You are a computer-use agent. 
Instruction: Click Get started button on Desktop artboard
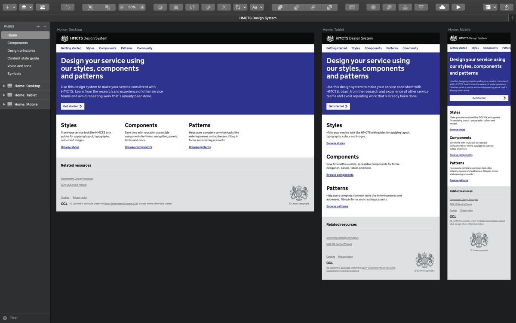73,106
